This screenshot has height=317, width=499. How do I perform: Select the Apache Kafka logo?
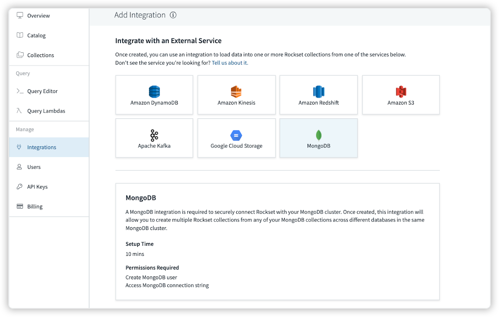[154, 135]
